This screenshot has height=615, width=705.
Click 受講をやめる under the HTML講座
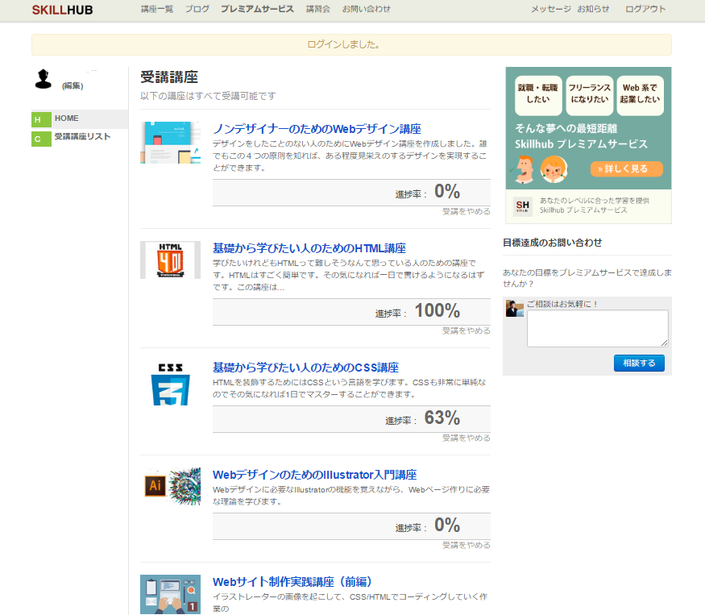(x=467, y=330)
